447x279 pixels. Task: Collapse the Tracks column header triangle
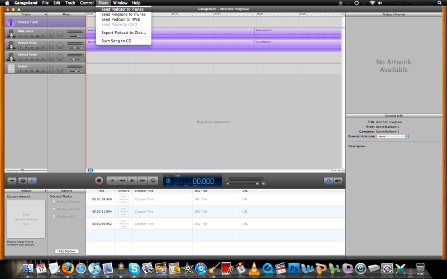[46, 15]
